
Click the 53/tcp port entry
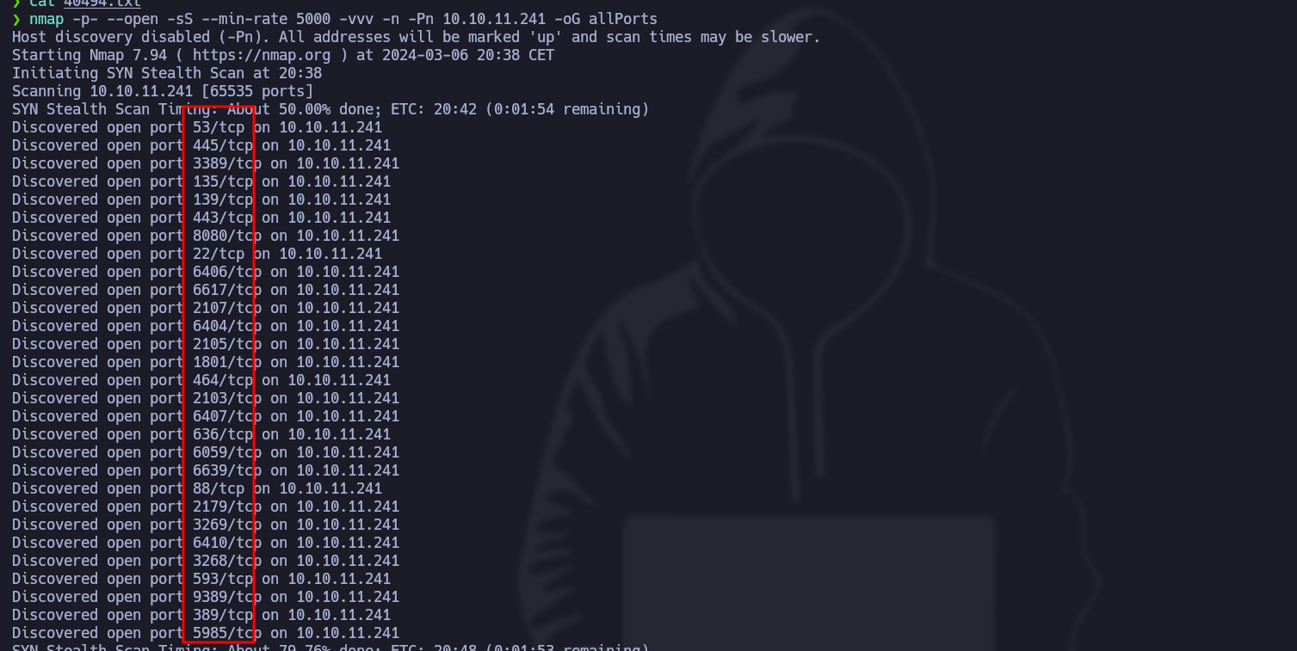click(x=219, y=127)
